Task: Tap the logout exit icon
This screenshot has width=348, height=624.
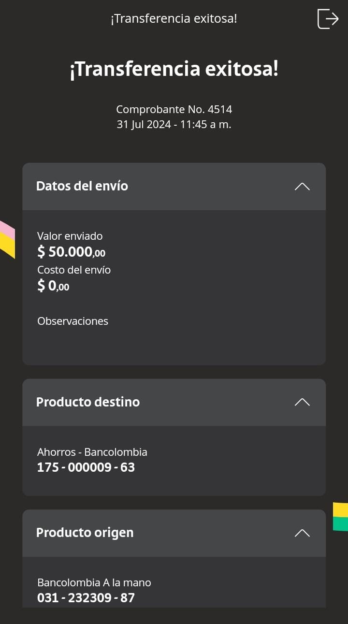Action: pos(328,19)
